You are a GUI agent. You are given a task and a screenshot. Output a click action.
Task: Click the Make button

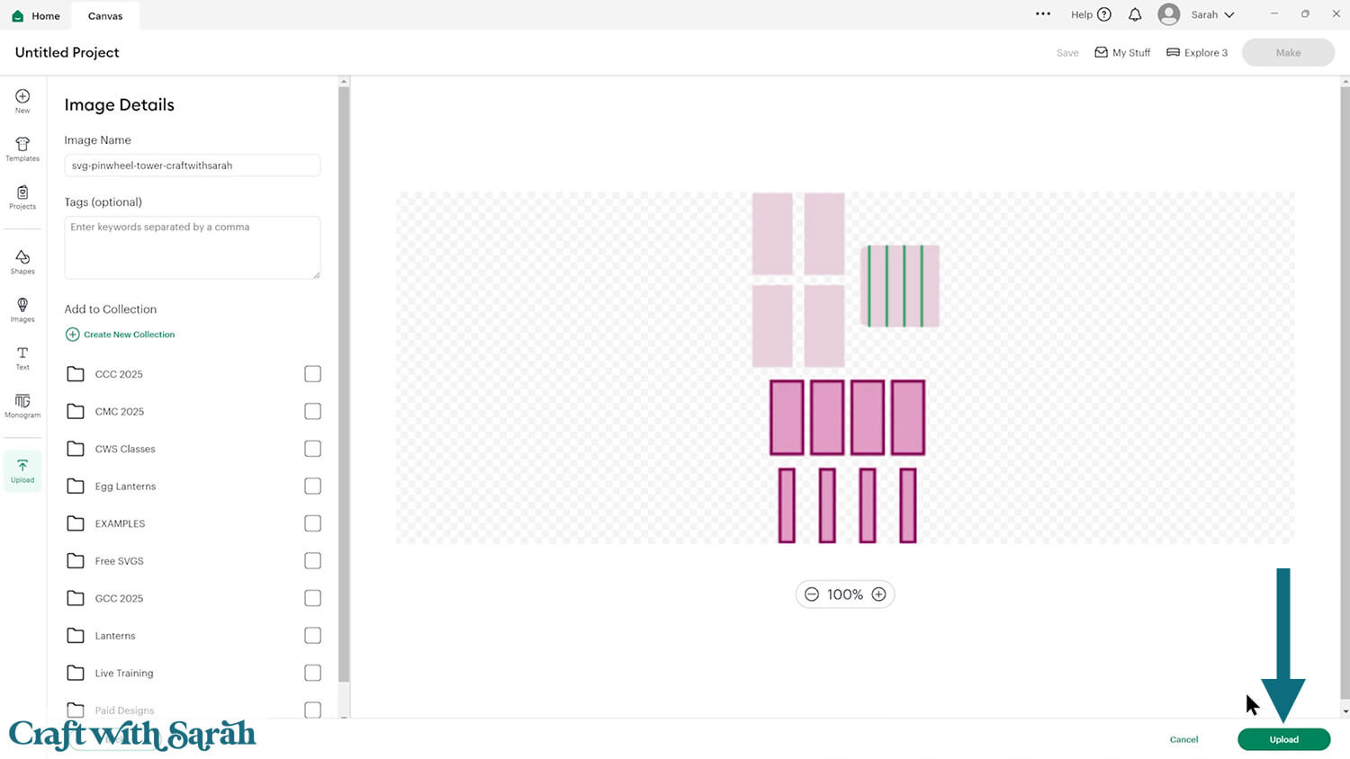[1288, 52]
